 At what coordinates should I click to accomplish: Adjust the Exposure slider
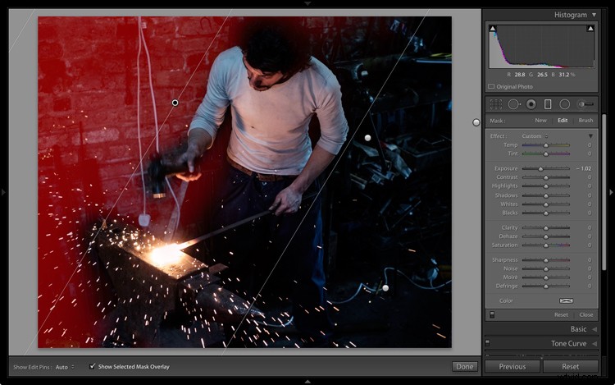[545, 169]
